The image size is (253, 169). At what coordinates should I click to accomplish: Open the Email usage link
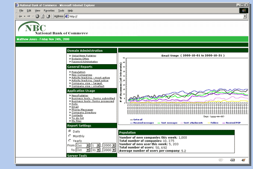pyautogui.click(x=75, y=107)
